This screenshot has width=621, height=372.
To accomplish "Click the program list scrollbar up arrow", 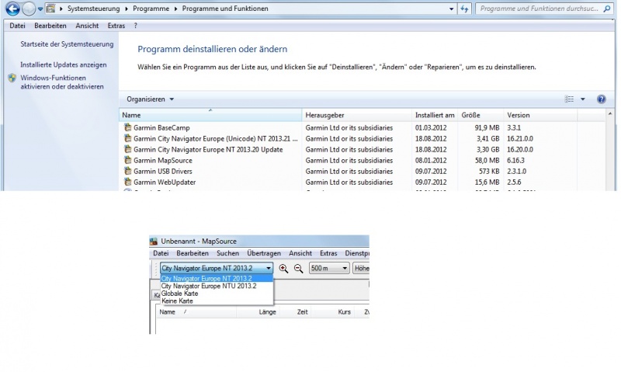I will [x=610, y=114].
